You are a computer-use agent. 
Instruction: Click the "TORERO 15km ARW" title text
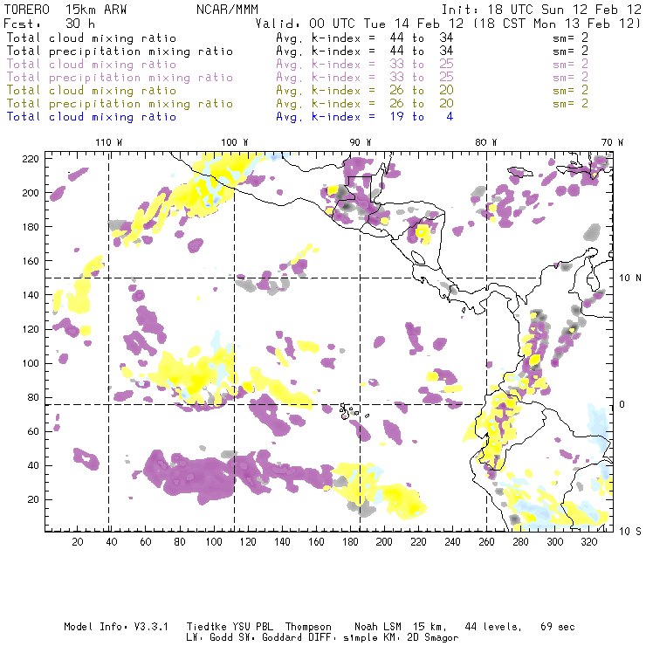(65, 10)
